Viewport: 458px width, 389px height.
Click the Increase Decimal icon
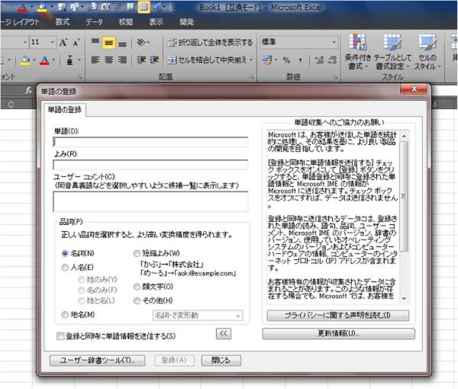pyautogui.click(x=319, y=60)
